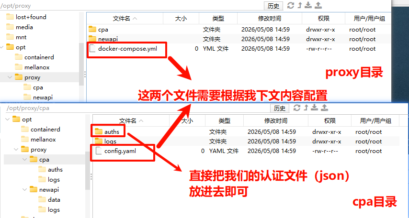409x218 pixels.
Task: Click up-directory arrow in /opt/proxy window toolbar
Action: [300, 5]
